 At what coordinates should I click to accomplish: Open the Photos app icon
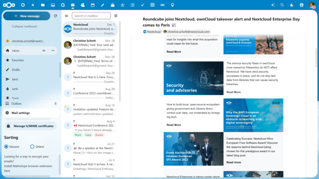pos(53,5)
